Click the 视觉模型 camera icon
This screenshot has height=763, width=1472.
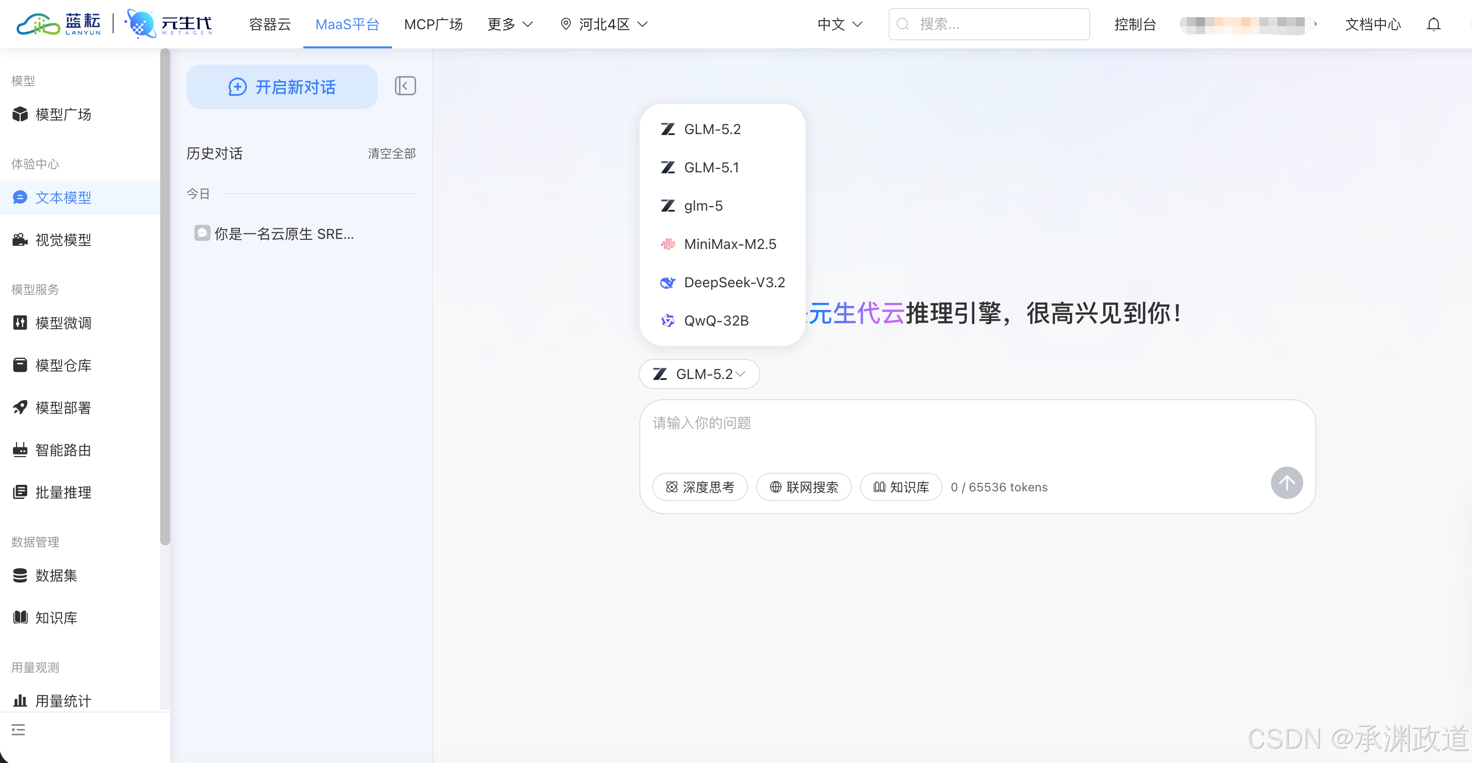pyautogui.click(x=20, y=240)
